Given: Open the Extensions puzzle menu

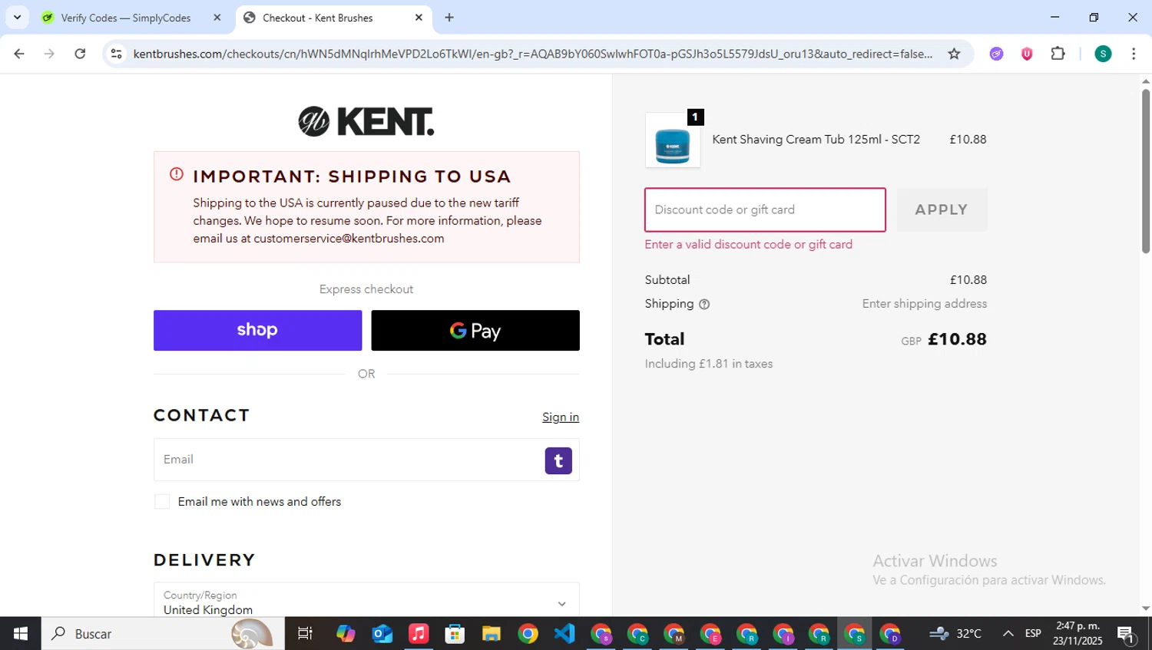Looking at the screenshot, I should click(x=1058, y=54).
